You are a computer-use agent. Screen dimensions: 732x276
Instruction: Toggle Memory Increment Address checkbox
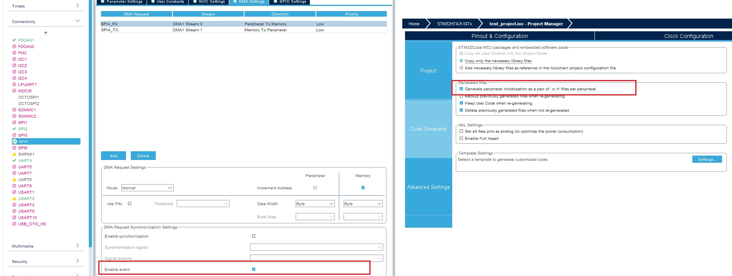click(x=363, y=188)
